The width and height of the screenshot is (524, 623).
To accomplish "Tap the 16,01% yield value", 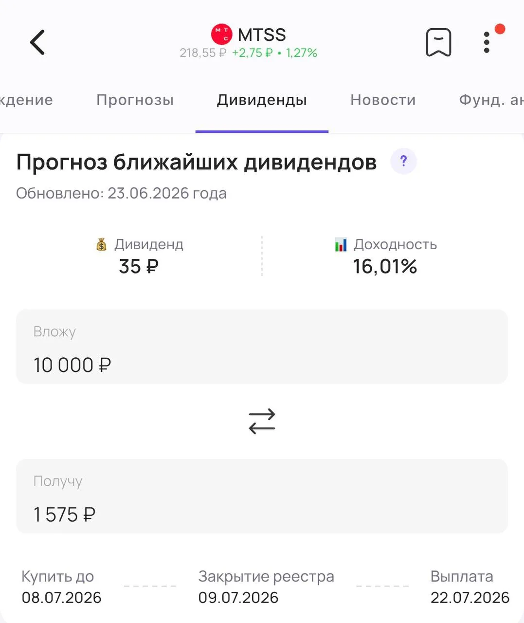I will (385, 266).
